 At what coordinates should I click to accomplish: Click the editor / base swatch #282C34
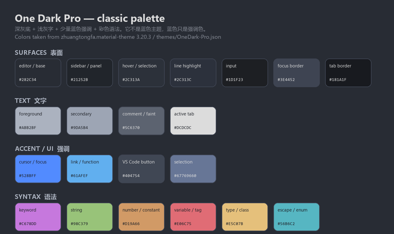click(38, 73)
